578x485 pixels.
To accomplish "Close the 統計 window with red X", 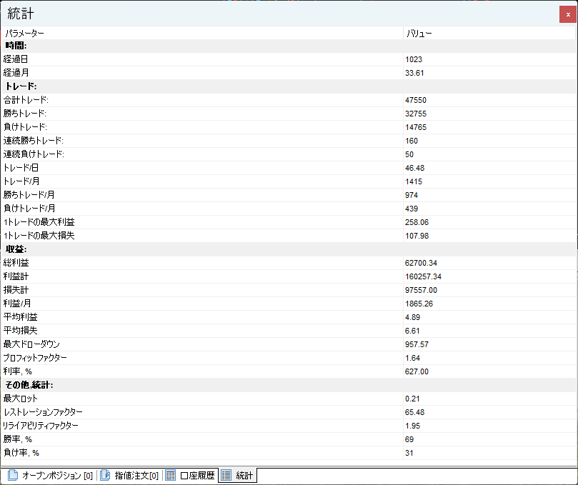I will (568, 14).
